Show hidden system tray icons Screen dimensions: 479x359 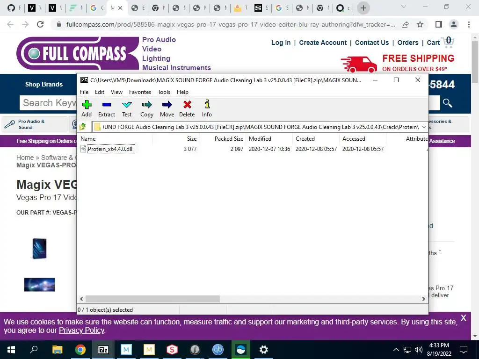(396, 350)
